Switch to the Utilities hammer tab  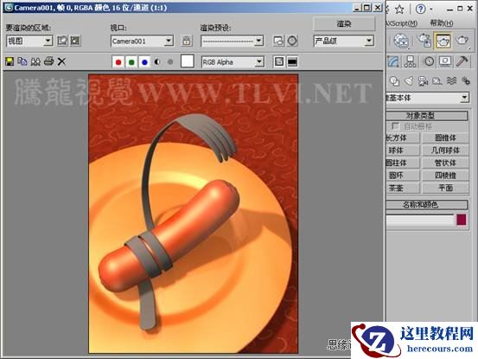click(462, 61)
